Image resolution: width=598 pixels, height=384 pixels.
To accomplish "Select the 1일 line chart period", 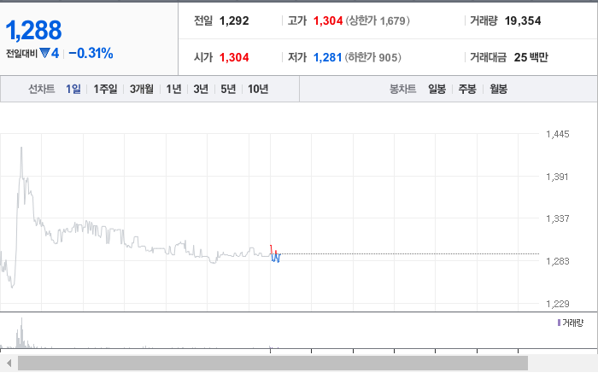I will (x=73, y=89).
